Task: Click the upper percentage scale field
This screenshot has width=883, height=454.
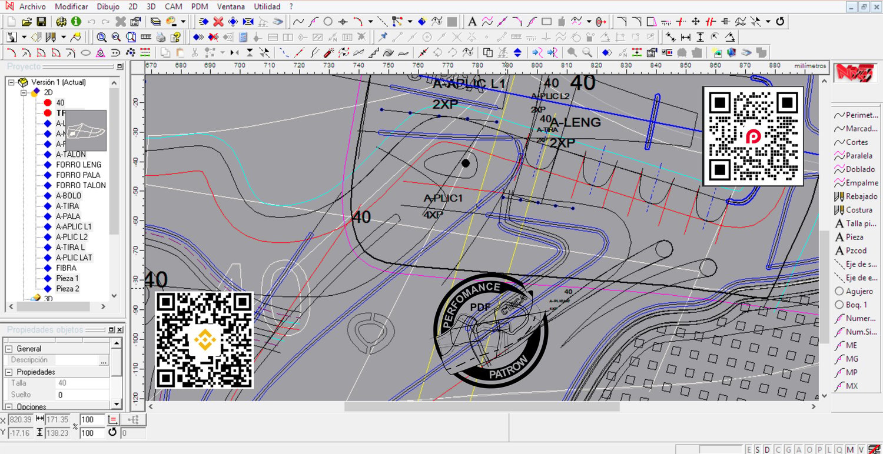Action: click(x=92, y=419)
